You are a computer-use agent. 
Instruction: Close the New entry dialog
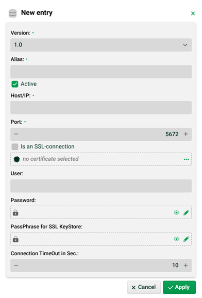click(x=193, y=13)
